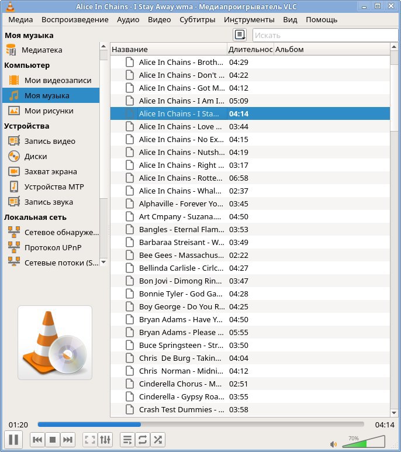
Task: Toggle the elapsed time label 01:20
Action: (18, 425)
